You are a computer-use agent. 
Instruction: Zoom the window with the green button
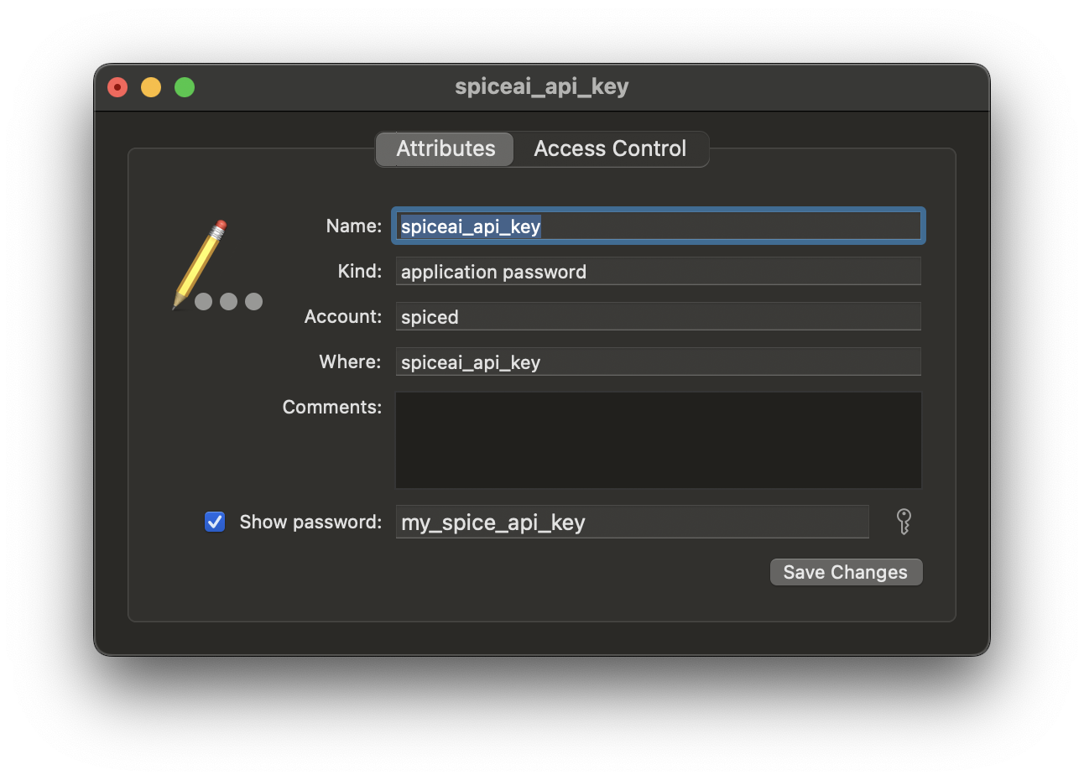[185, 87]
